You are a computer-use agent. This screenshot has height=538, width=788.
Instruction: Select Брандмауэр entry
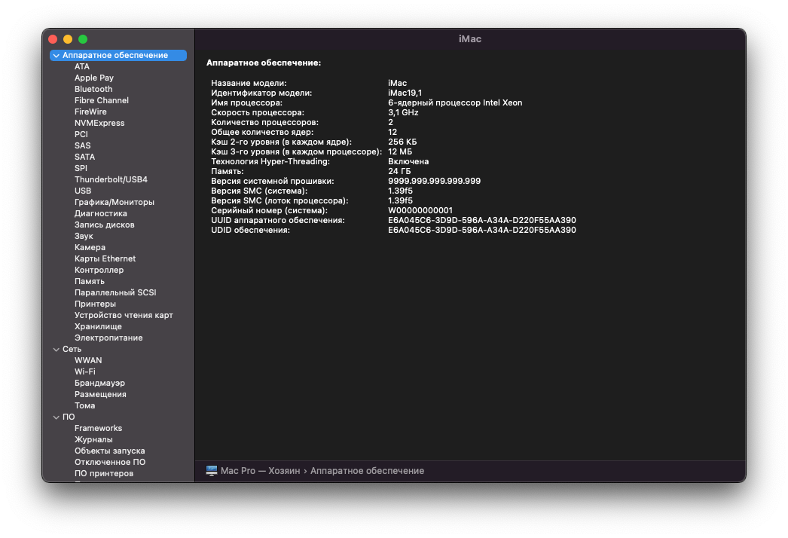(x=99, y=383)
